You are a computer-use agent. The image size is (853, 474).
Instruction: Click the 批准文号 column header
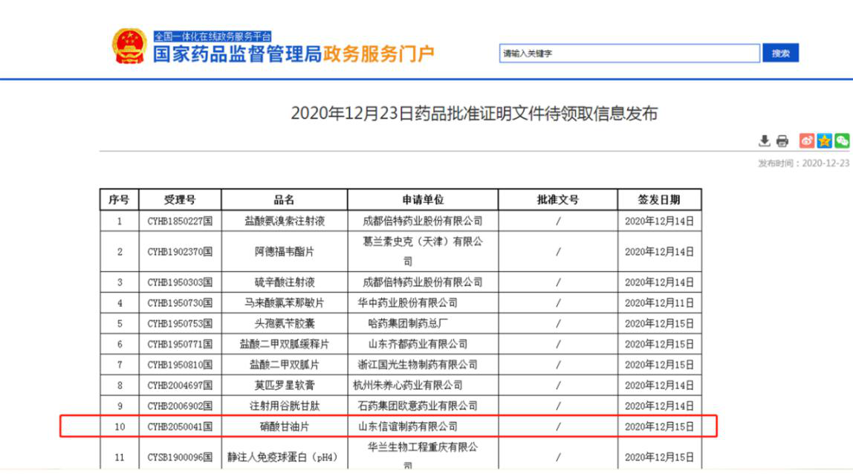557,200
